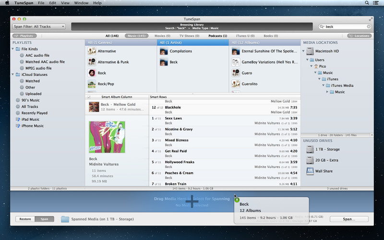Click the Wall Share network drive icon

310,171
